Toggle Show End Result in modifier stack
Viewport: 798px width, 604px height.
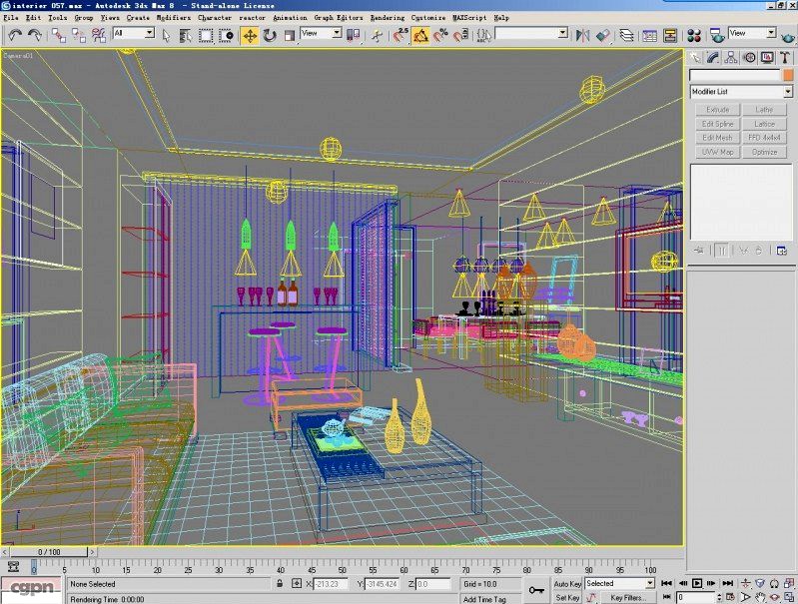point(722,251)
